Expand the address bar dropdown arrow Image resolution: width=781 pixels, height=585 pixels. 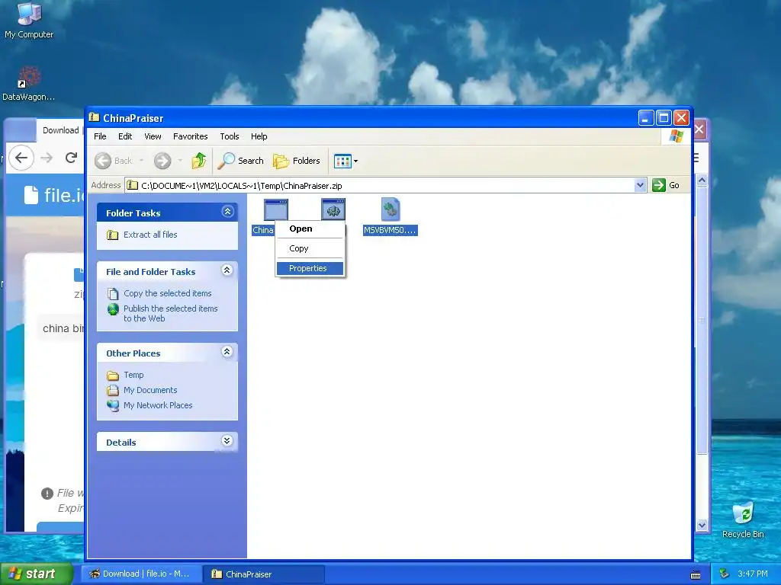pos(641,186)
